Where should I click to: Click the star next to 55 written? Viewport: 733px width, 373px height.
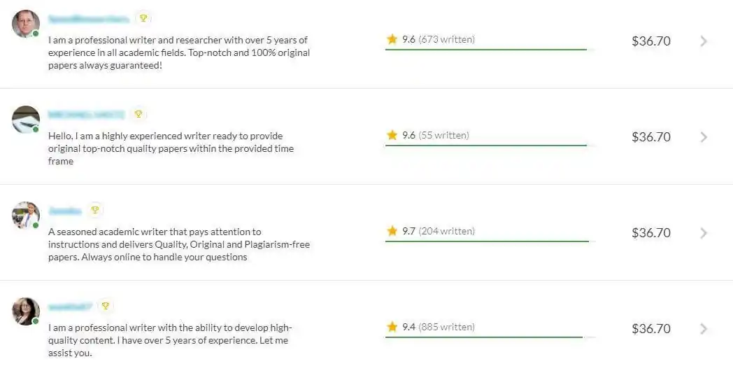392,135
